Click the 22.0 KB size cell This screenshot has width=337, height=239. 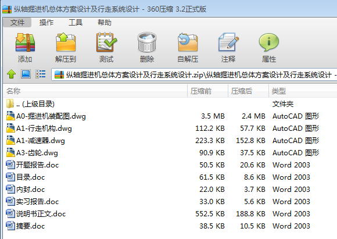[212, 190]
